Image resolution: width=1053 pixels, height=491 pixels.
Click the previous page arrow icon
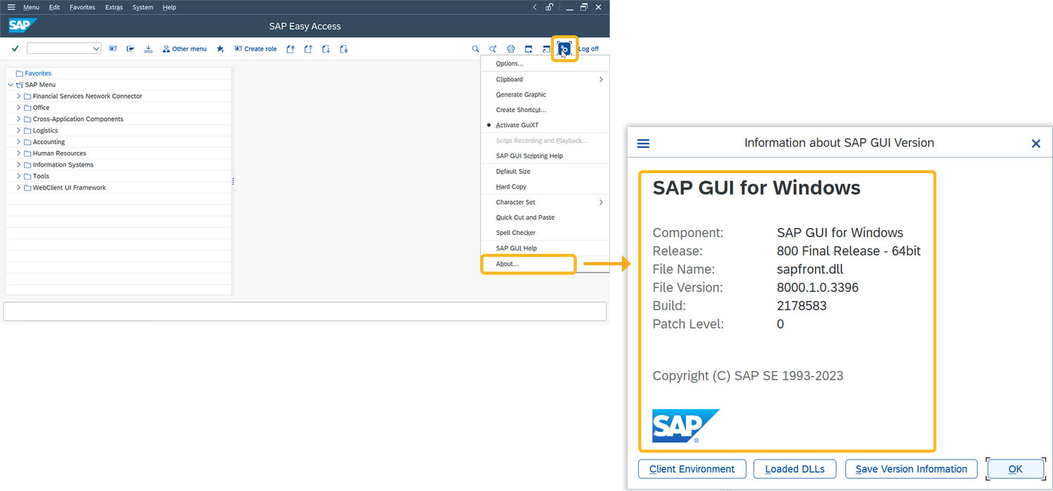[308, 49]
